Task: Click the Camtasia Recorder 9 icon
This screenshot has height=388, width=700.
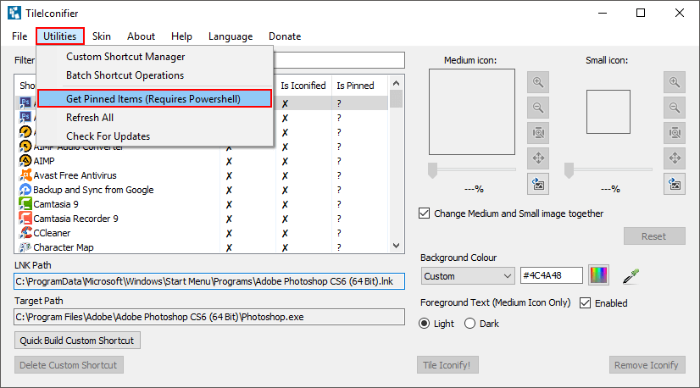Action: click(25, 219)
